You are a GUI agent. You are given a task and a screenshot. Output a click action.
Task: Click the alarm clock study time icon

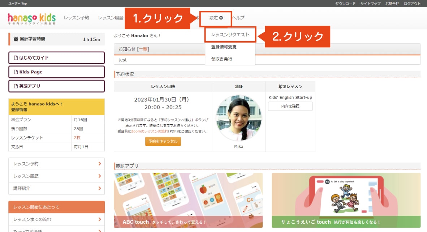click(16, 39)
